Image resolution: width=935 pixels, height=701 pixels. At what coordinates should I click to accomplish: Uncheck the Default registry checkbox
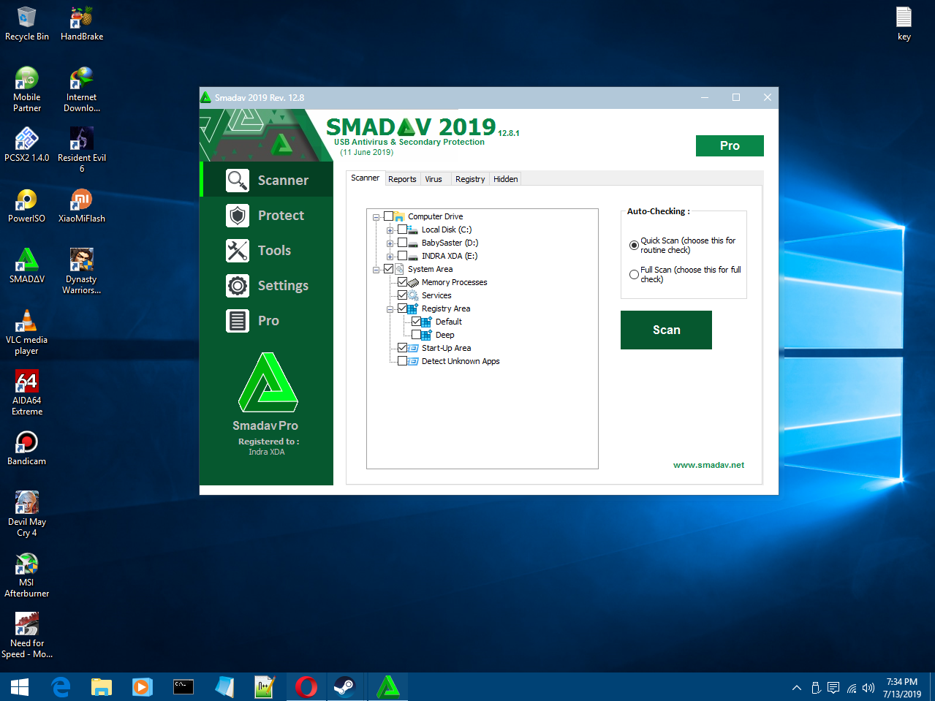point(416,322)
